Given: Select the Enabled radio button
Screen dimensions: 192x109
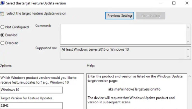Looking at the screenshot, I should [x=2, y=35].
